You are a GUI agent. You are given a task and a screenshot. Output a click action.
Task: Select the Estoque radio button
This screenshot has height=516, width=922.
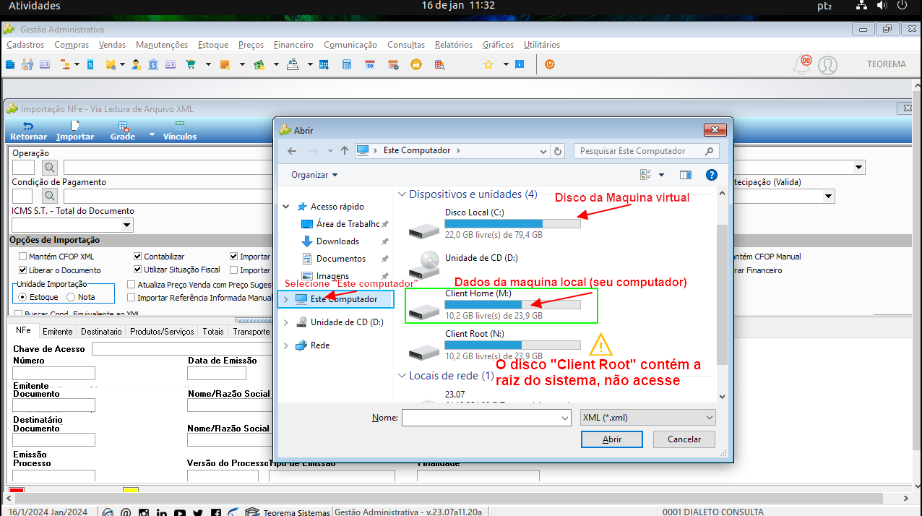(23, 297)
